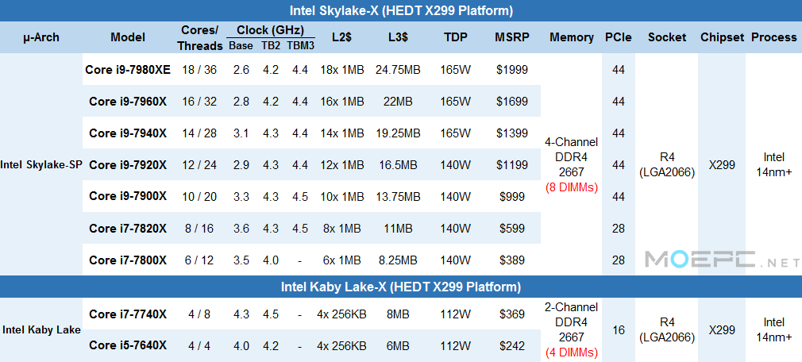Click the Core i7-7800X model cell
The height and width of the screenshot is (362, 802).
point(128,260)
